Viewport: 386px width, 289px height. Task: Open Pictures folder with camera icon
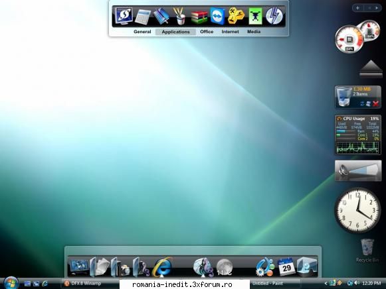click(120, 267)
